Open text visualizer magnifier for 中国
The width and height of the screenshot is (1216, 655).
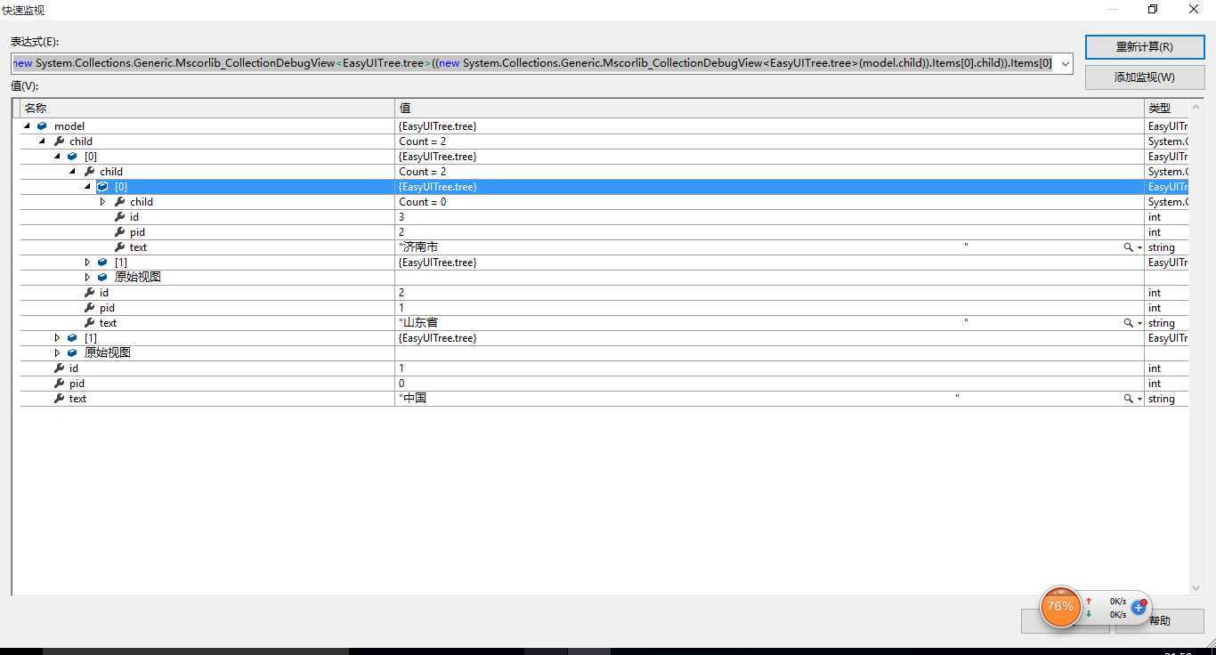(1128, 399)
